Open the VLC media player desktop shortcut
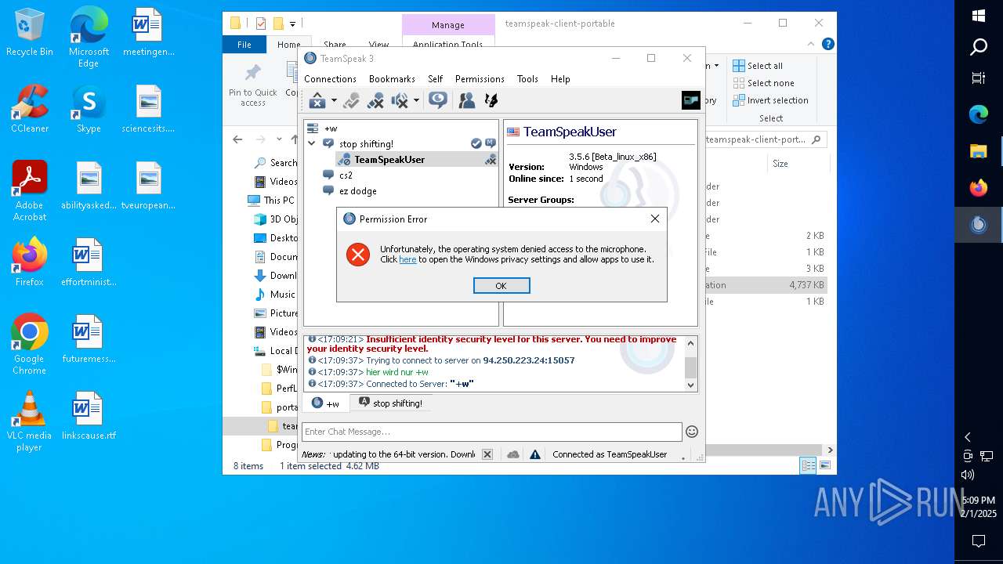This screenshot has width=1003, height=564. 29,421
